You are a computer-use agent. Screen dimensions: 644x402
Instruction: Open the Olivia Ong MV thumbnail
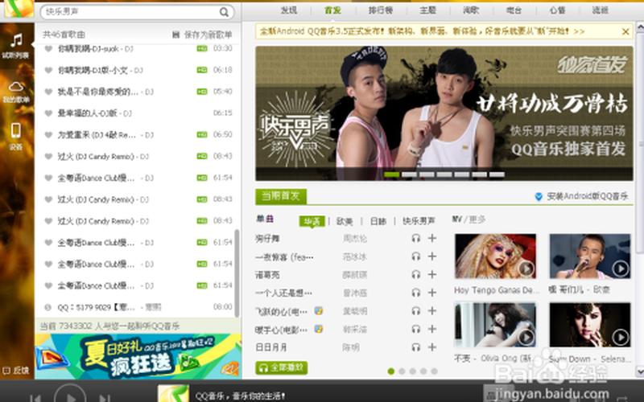[495, 325]
